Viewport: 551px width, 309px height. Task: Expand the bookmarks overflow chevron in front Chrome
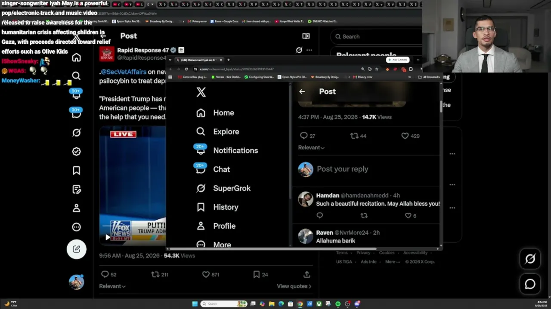click(409, 77)
